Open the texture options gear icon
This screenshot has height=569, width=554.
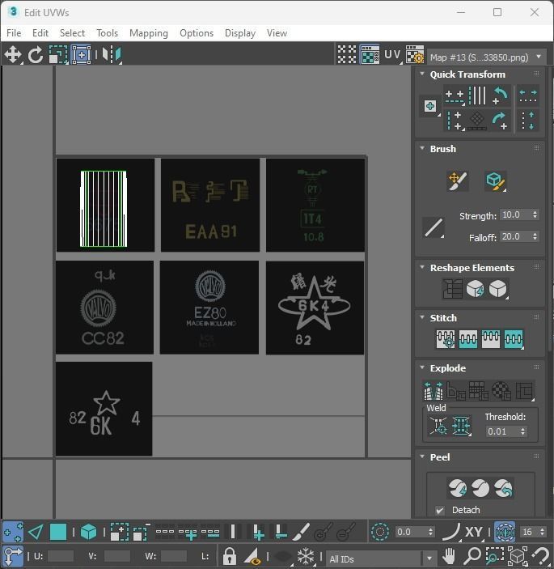coord(415,55)
